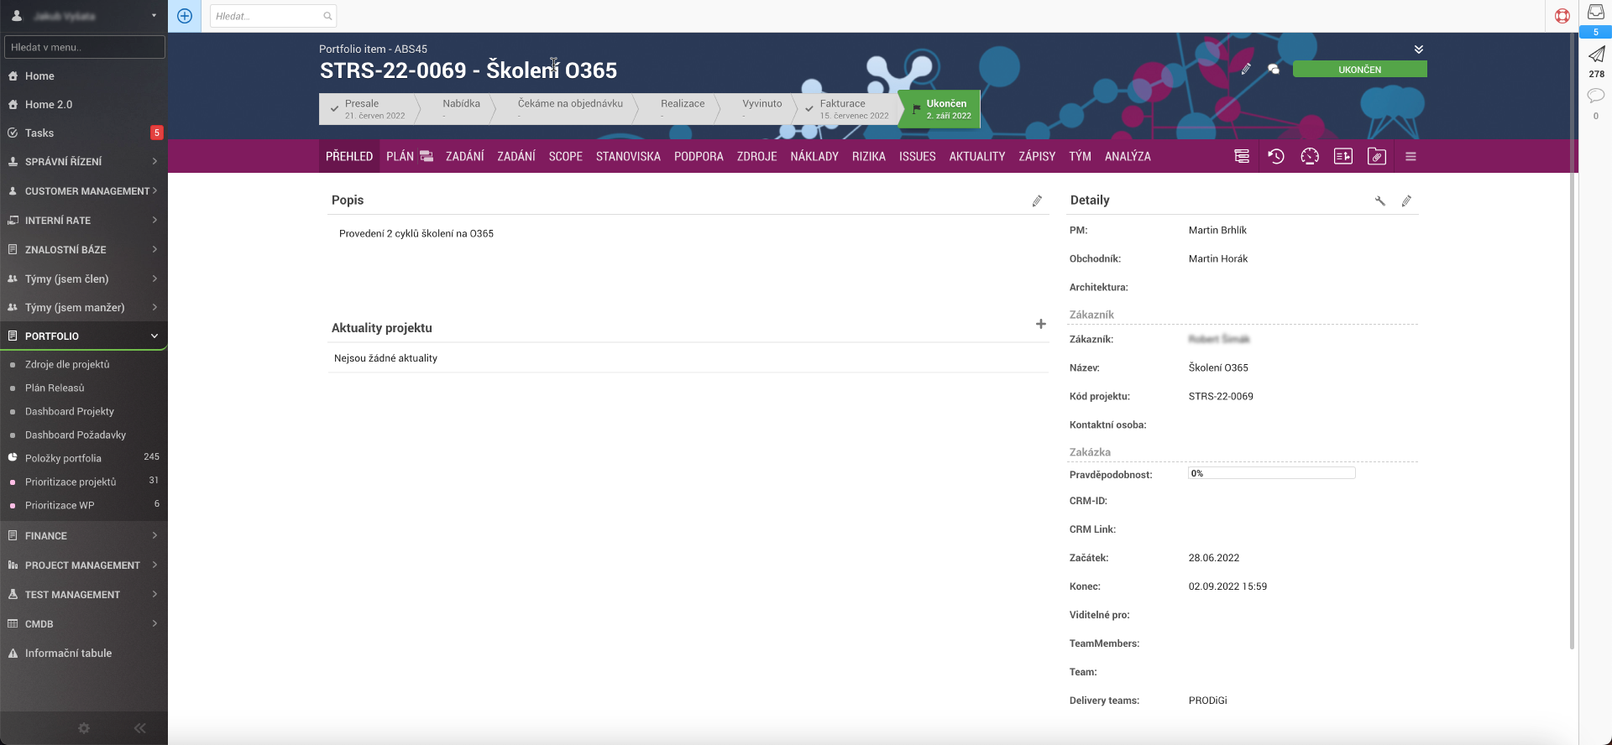Open the attachments folder icon
This screenshot has width=1612, height=745.
(1376, 156)
